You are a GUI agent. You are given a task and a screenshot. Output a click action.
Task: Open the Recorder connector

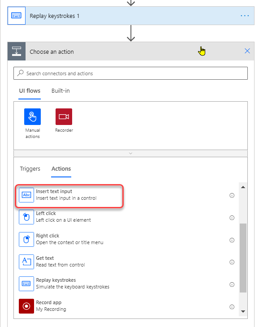(x=64, y=116)
